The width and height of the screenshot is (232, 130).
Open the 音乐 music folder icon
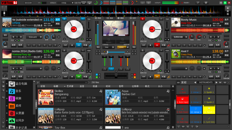(x=12, y=91)
